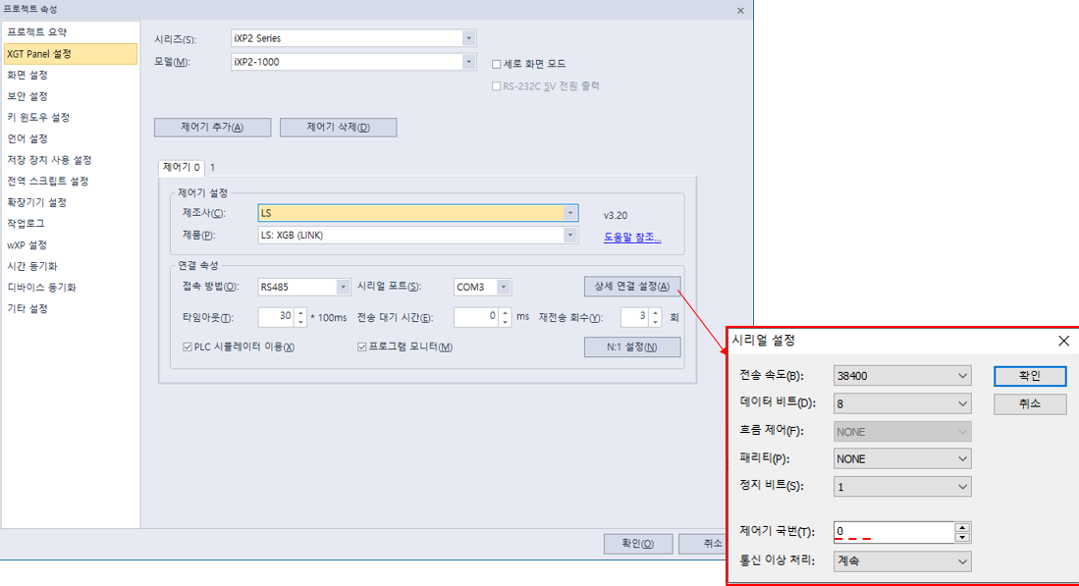Confirm serial settings with 확인
Image resolution: width=1079 pixels, height=586 pixels.
click(x=1029, y=376)
